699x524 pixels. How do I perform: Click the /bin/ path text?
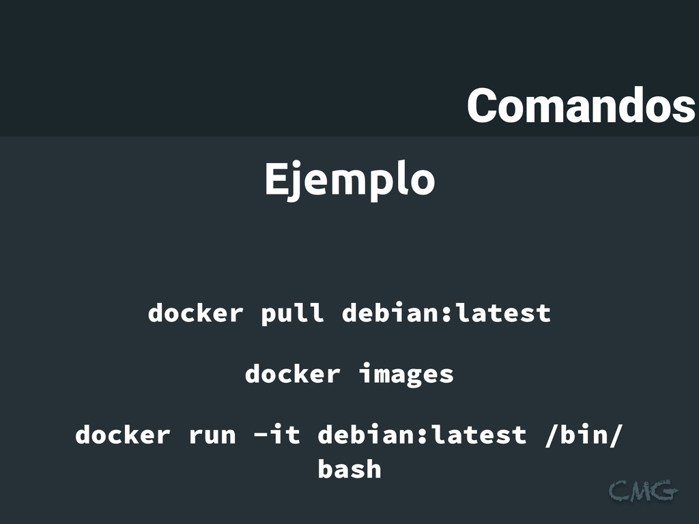click(x=584, y=435)
